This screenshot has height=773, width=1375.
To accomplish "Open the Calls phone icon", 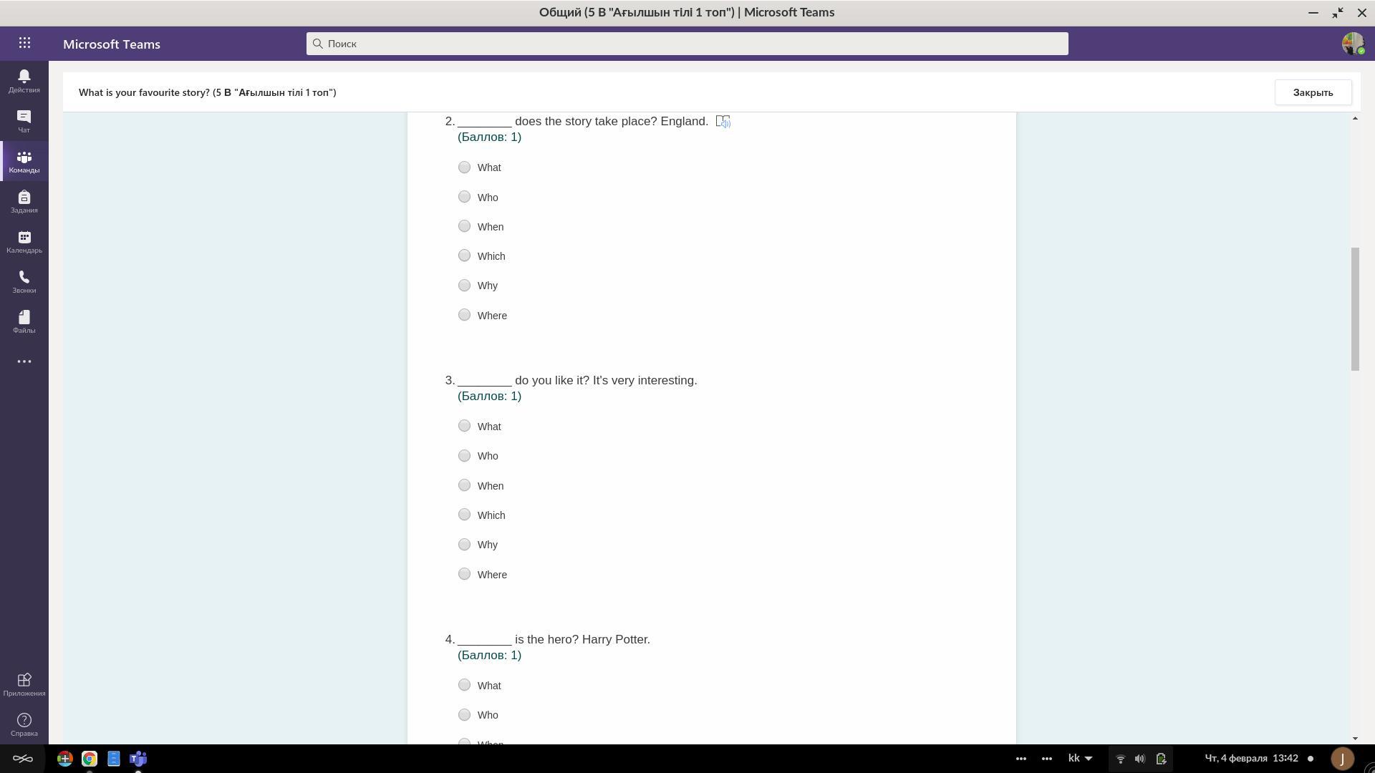I will tap(24, 281).
